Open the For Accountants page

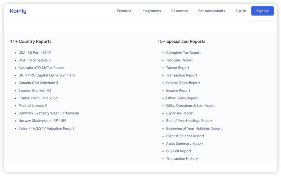point(212,11)
